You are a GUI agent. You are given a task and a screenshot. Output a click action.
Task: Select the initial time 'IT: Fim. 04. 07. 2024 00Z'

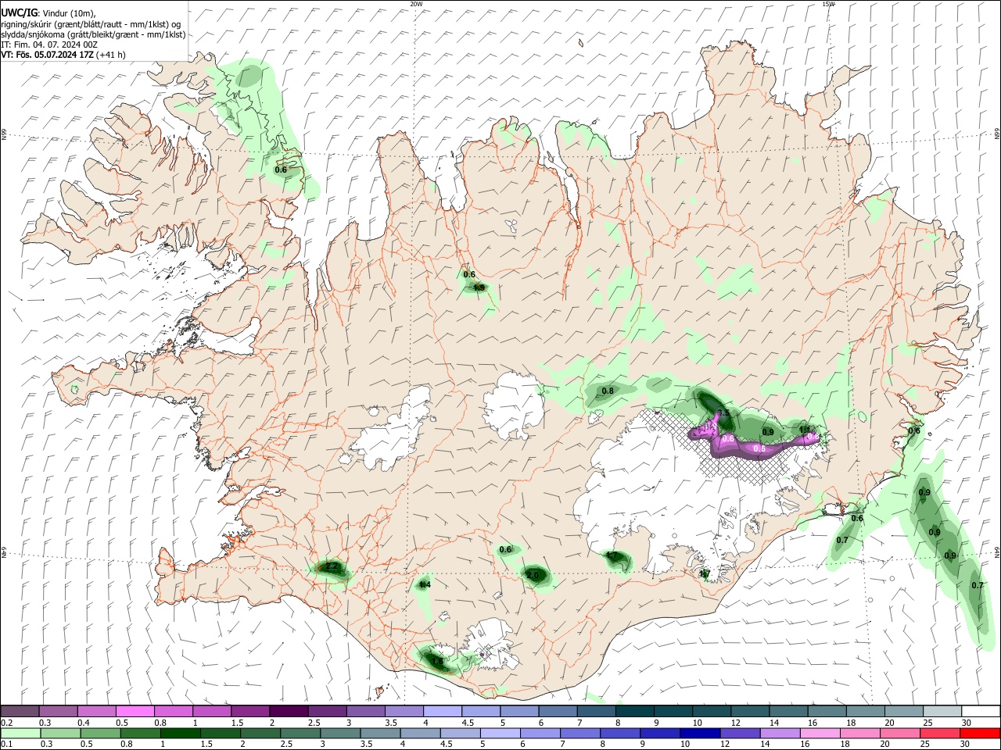pos(49,45)
